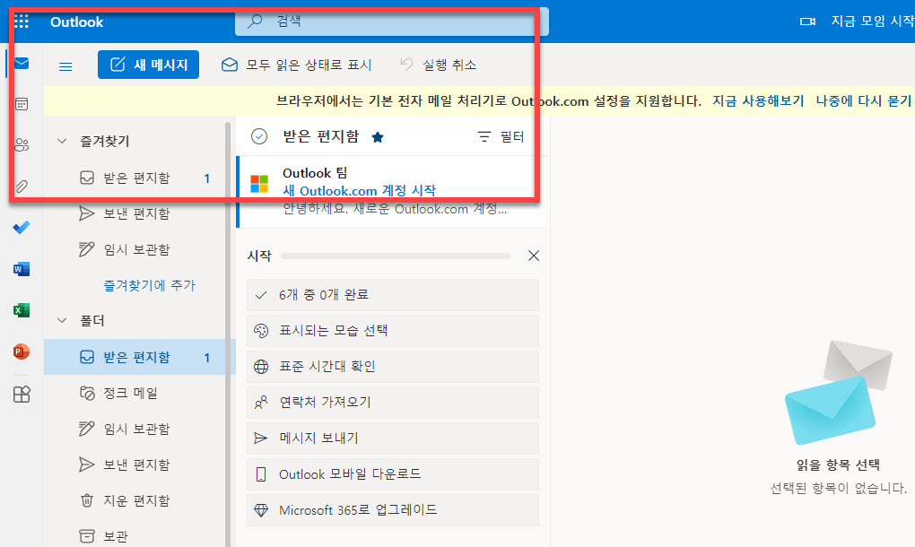This screenshot has height=547, width=915.
Task: Toggle the hamburger navigation pane button
Action: [65, 66]
